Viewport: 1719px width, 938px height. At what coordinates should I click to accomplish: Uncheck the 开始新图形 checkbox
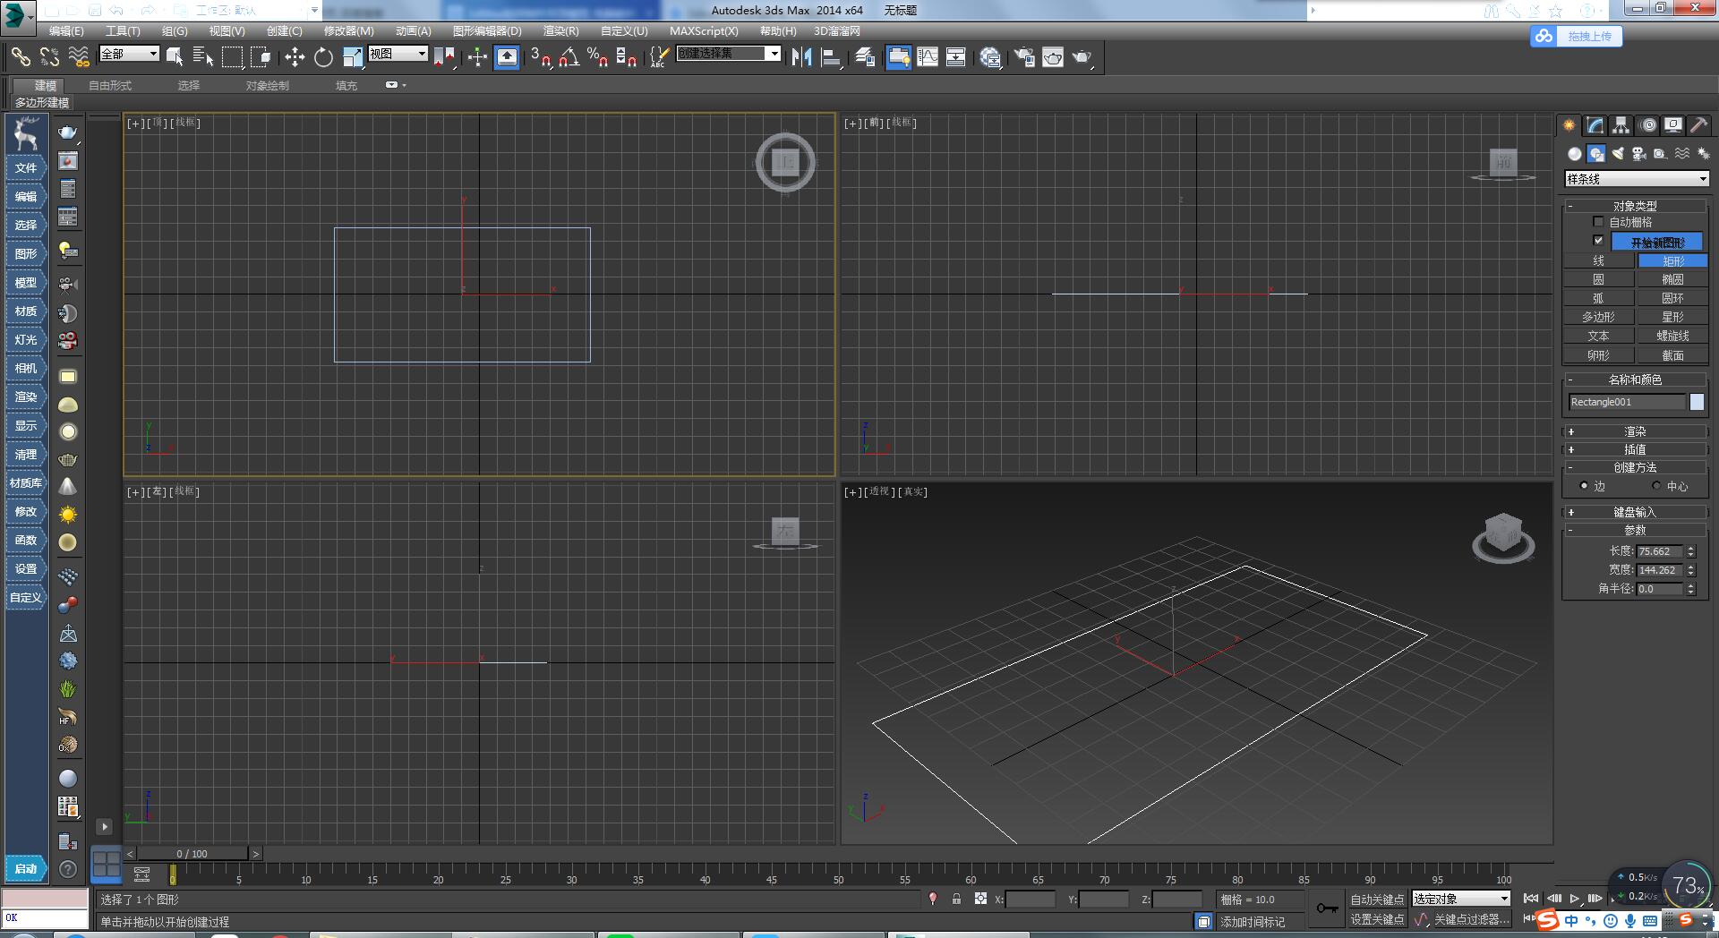click(1598, 240)
